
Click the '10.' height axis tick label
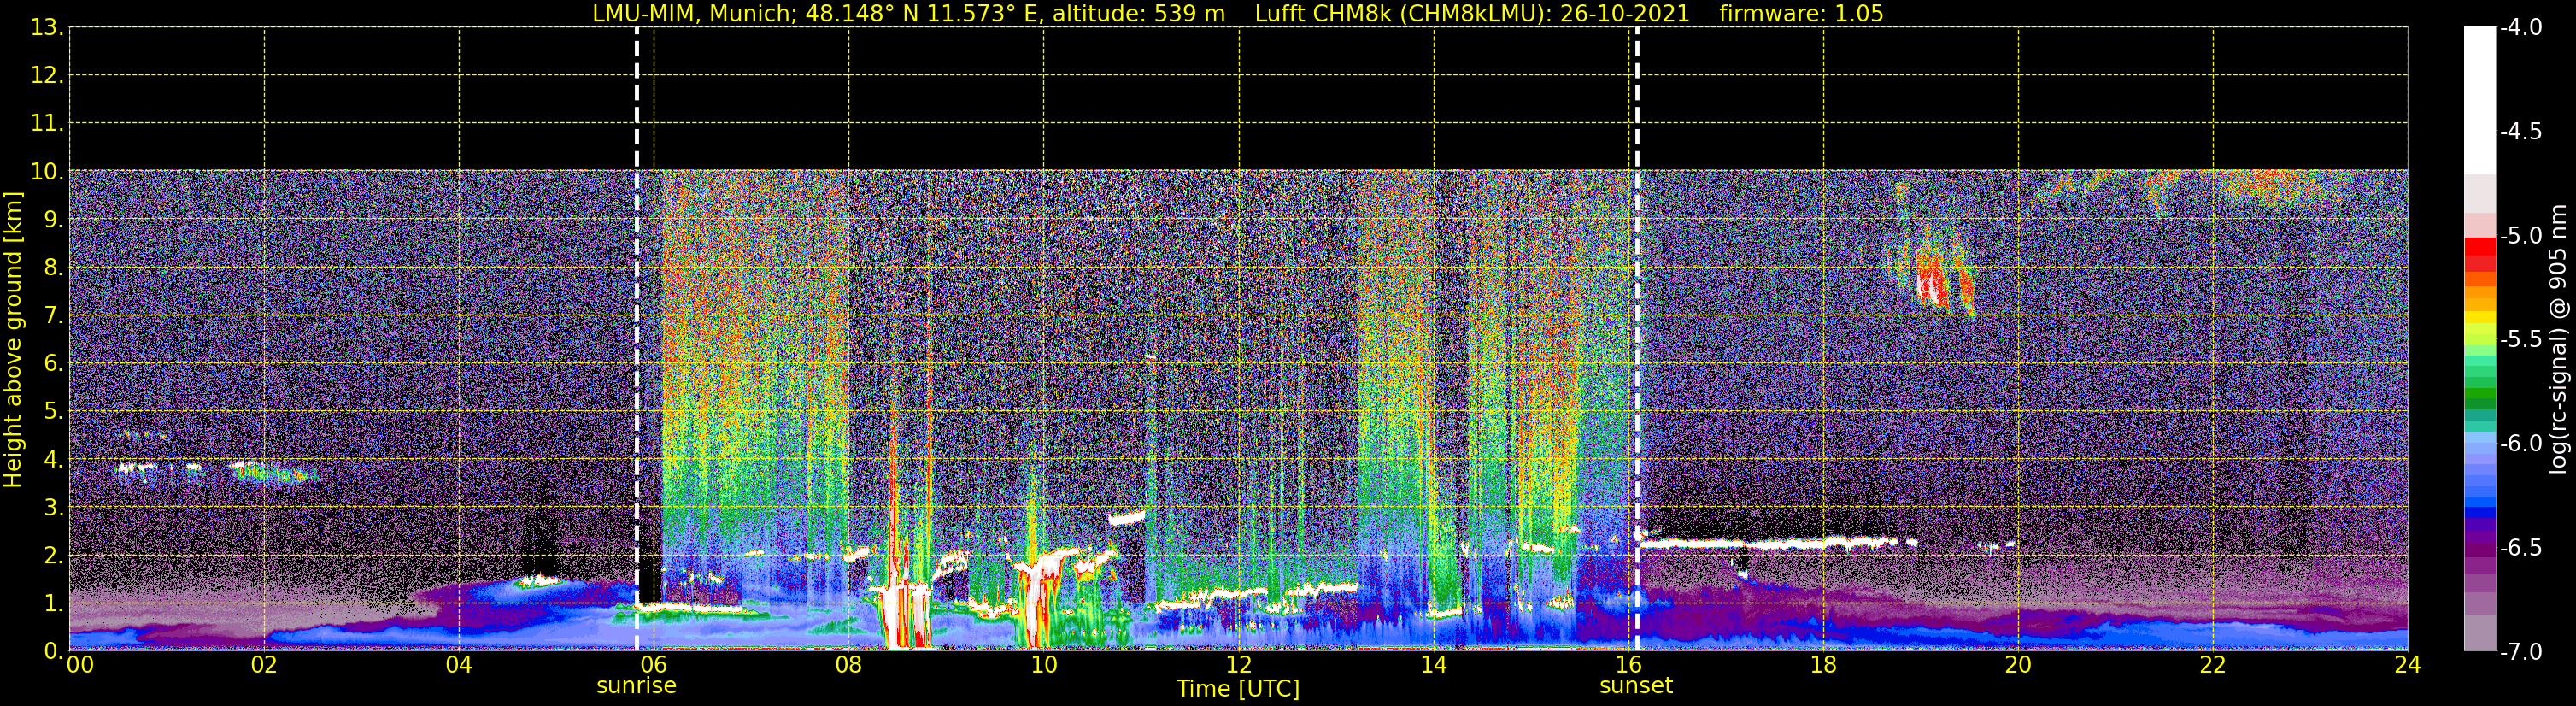coord(47,171)
